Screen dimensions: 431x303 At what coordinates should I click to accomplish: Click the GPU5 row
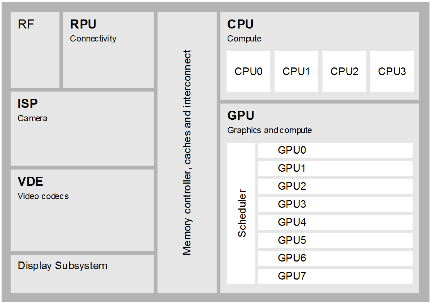coord(335,240)
